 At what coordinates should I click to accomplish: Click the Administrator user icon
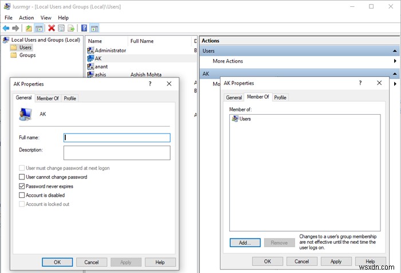tap(91, 50)
